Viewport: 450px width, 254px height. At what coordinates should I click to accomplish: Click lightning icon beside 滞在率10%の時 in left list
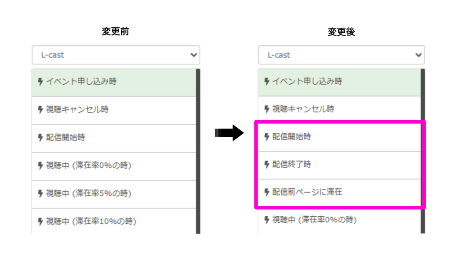40,222
